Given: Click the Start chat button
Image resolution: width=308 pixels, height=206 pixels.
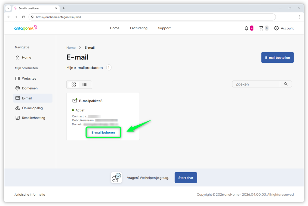Looking at the screenshot, I should point(186,178).
